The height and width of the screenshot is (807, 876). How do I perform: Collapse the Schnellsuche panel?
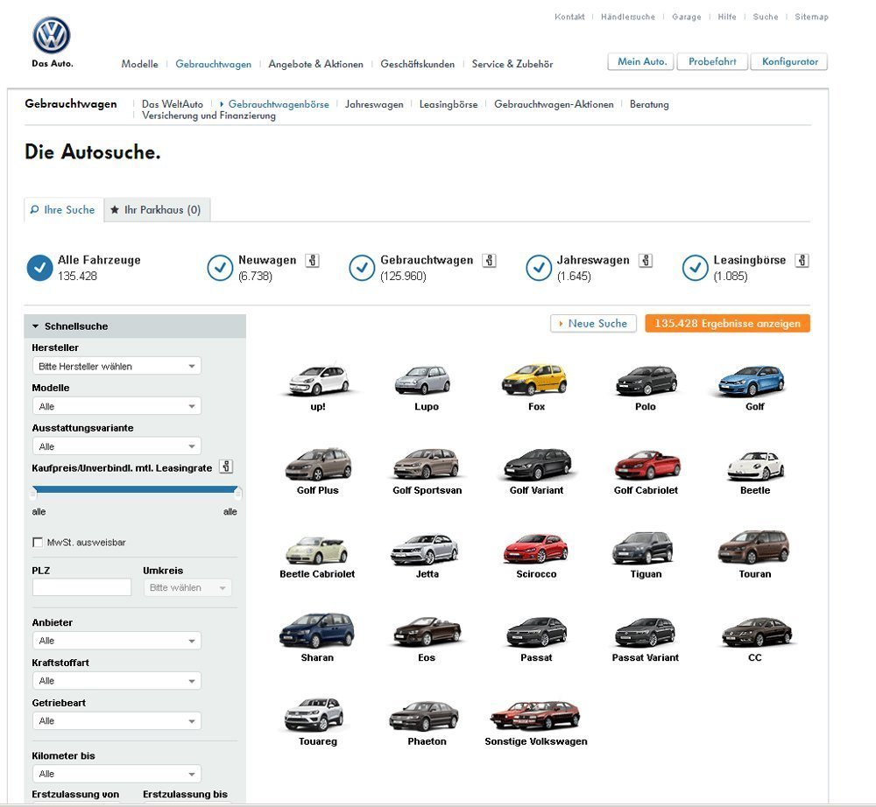[x=36, y=326]
